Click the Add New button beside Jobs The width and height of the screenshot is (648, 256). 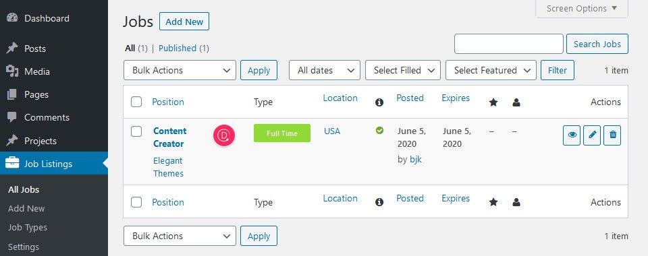click(184, 22)
